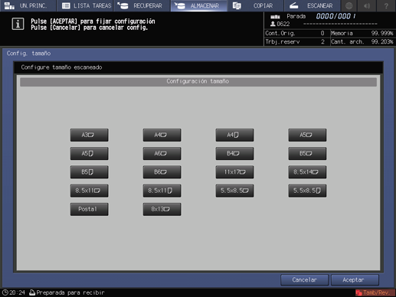The image size is (396, 297).
Task: Click the 'Configuración tamaño' header bar
Action: coord(198,82)
